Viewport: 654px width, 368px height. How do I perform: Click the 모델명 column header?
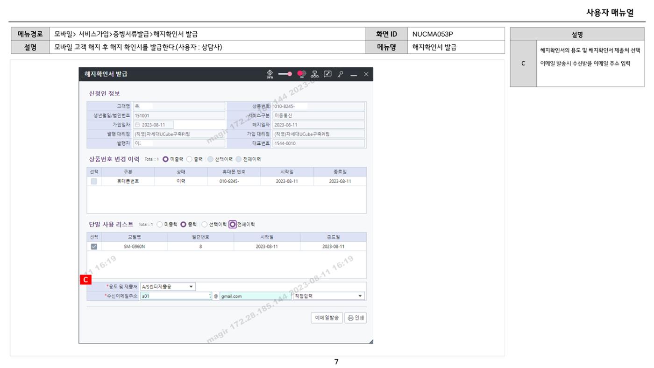click(x=135, y=237)
